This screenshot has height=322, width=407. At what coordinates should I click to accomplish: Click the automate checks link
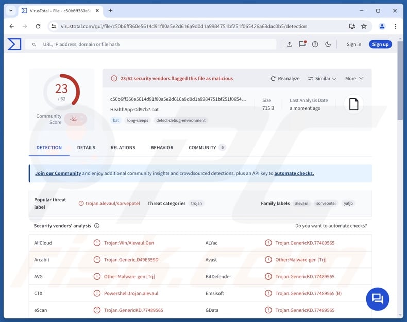coord(294,173)
